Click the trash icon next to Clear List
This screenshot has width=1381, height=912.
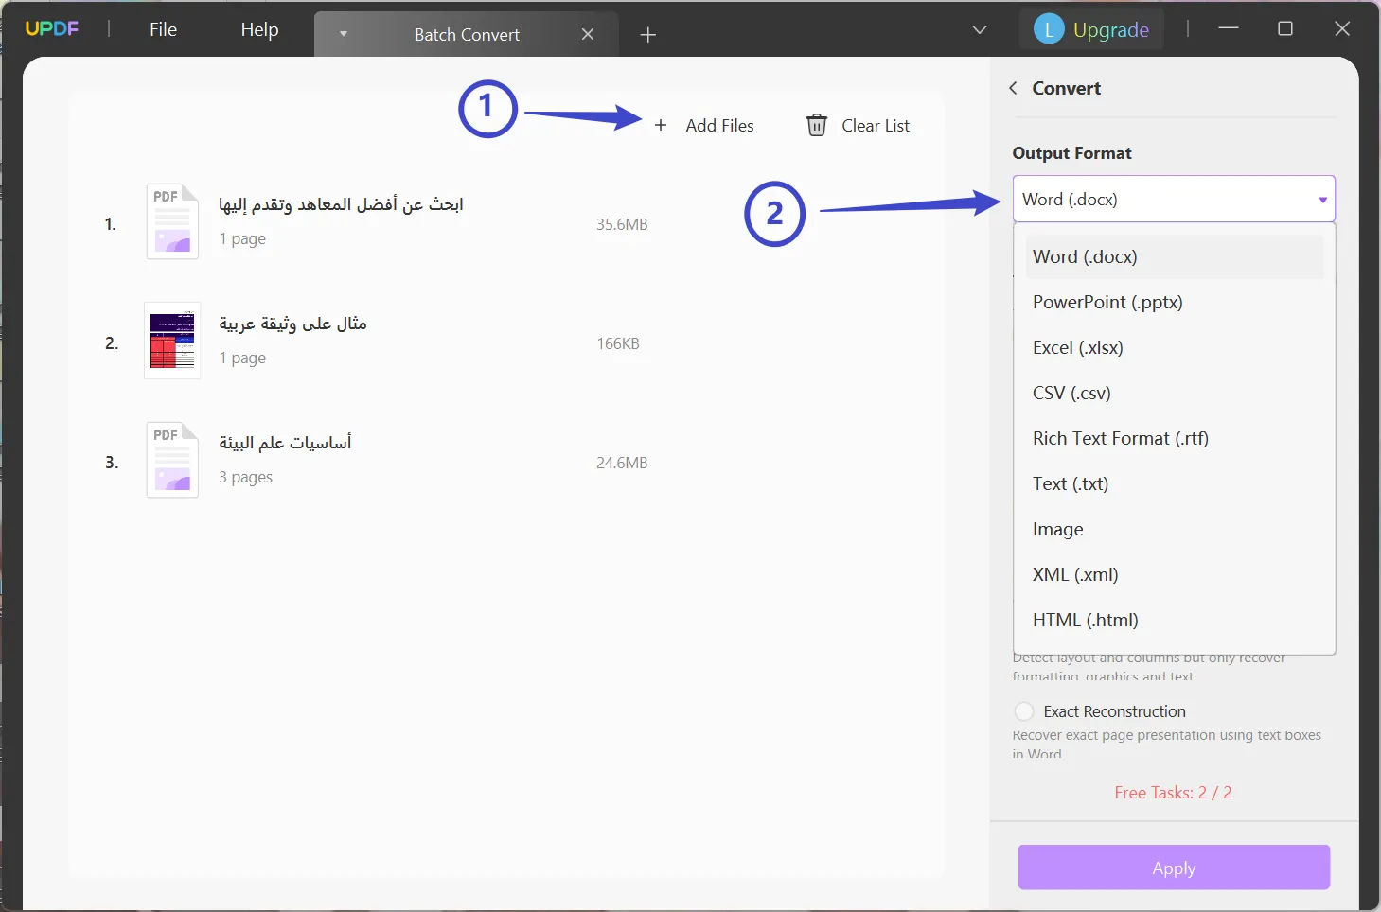click(x=815, y=124)
